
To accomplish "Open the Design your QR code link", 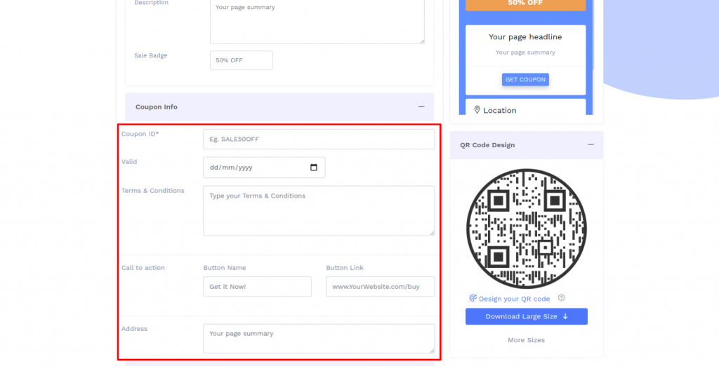I will [514, 299].
